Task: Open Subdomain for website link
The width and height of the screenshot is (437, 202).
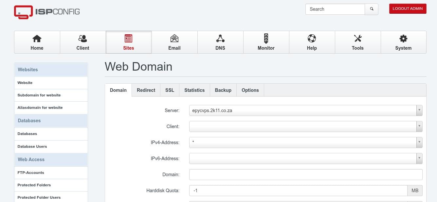Action: pyautogui.click(x=51, y=95)
